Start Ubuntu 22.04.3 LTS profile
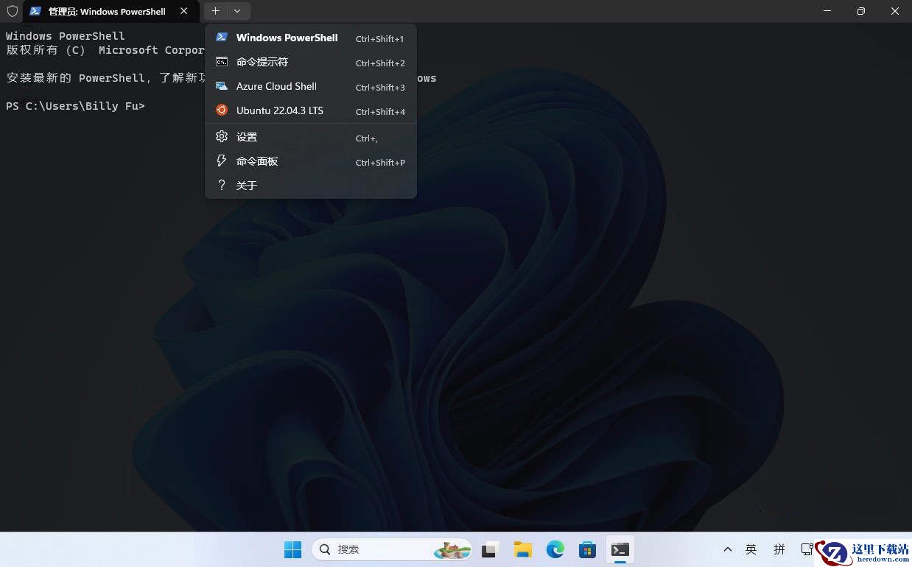This screenshot has height=567, width=912. coord(311,110)
